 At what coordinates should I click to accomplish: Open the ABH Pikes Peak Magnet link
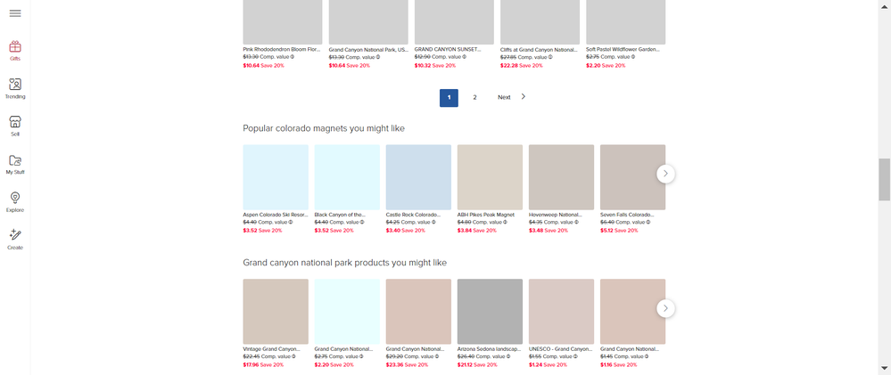pyautogui.click(x=486, y=215)
